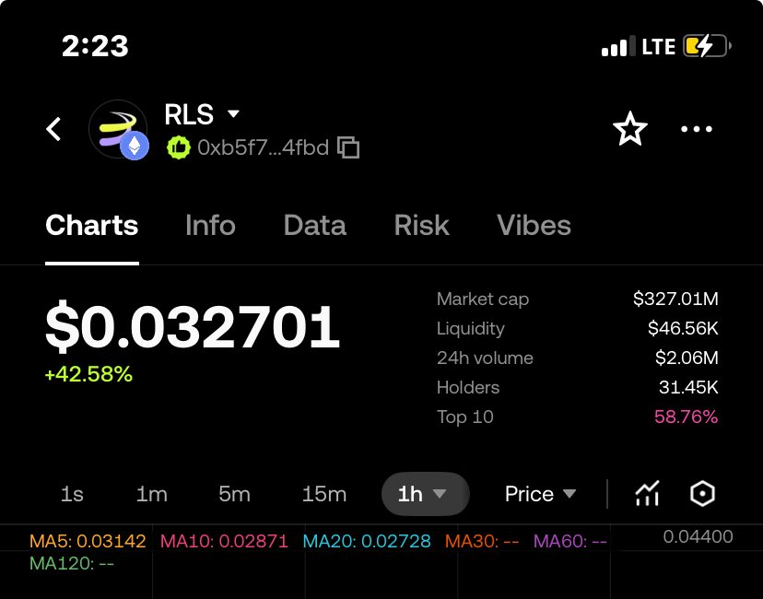Tap the price $0.032701
This screenshot has height=599, width=763.
(x=193, y=325)
